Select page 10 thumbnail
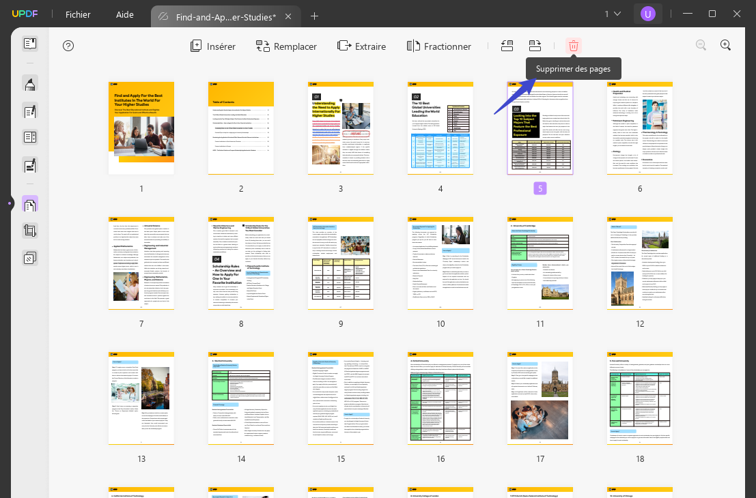The width and height of the screenshot is (756, 498). 440,263
